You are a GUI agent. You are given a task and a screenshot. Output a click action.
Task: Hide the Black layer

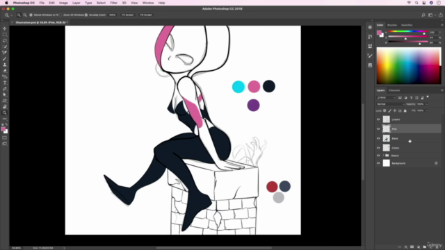(378, 138)
